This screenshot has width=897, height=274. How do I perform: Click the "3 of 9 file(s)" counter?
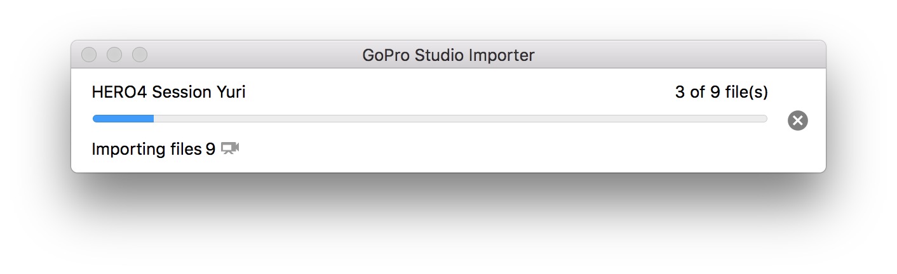(721, 93)
